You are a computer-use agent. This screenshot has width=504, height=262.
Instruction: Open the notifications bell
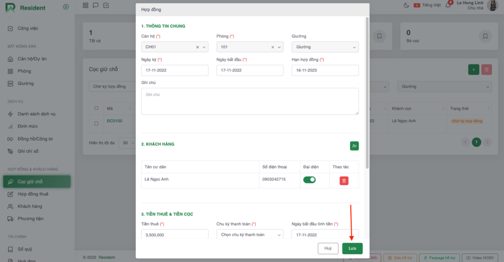tap(449, 5)
